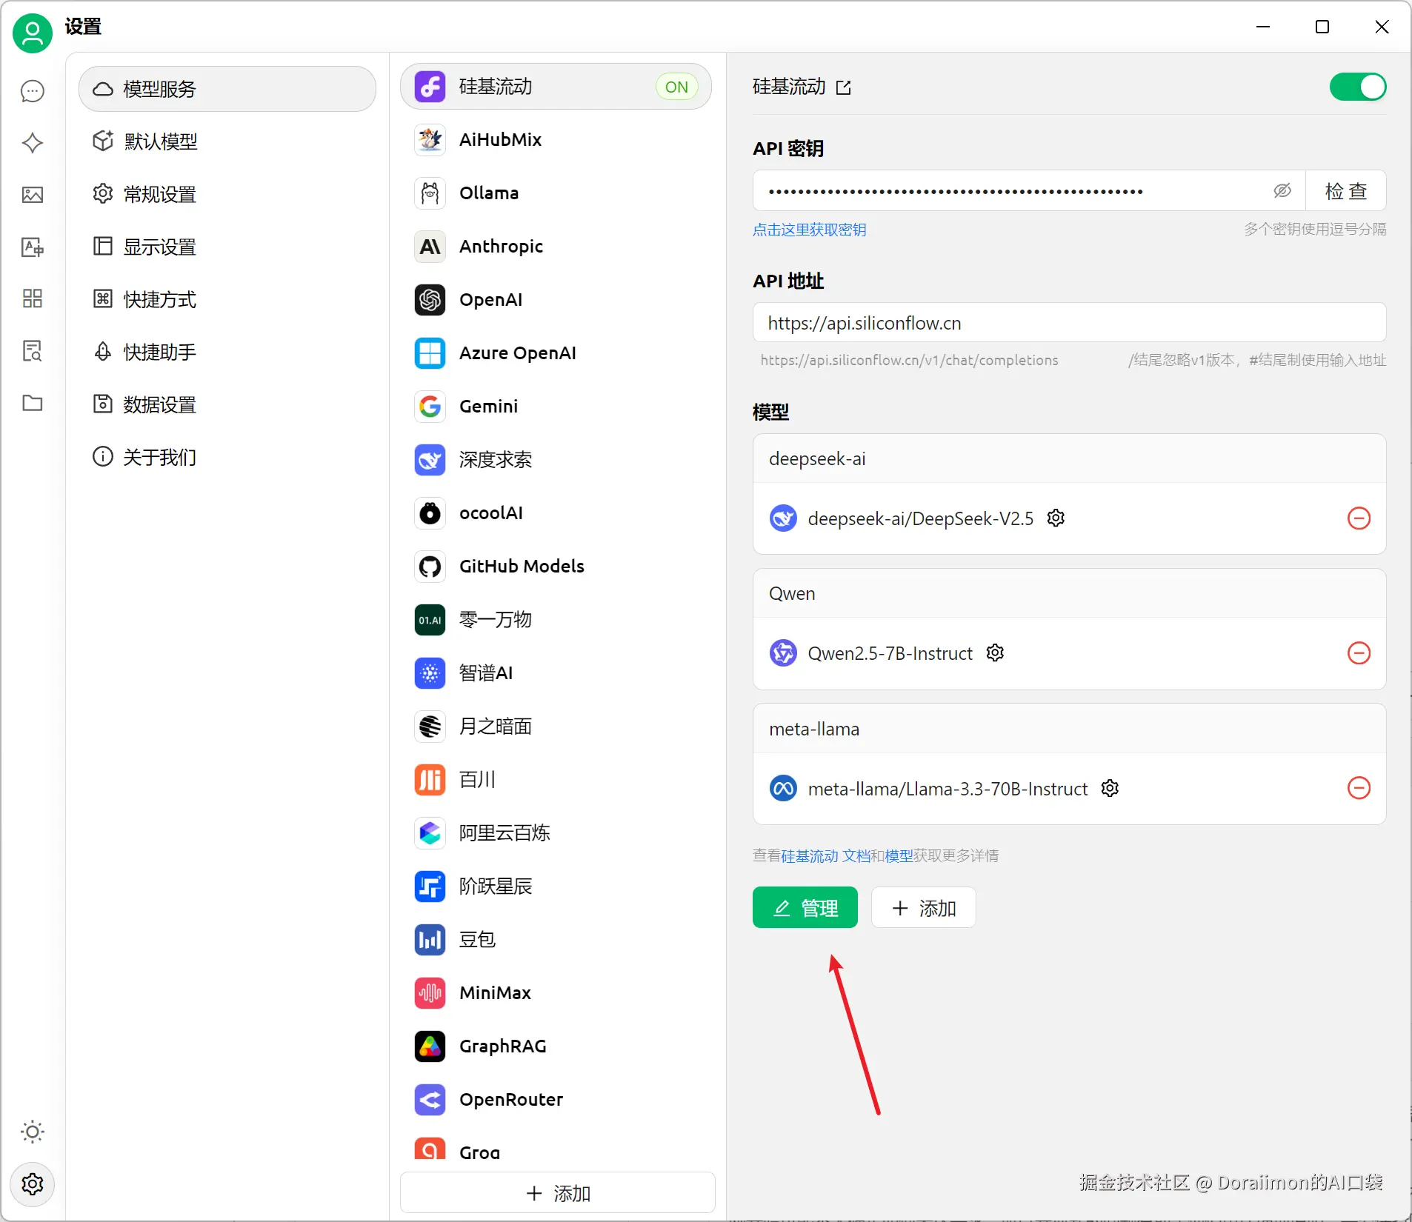Click the DeepSeek model logo icon
Image resolution: width=1412 pixels, height=1222 pixels.
pyautogui.click(x=783, y=518)
